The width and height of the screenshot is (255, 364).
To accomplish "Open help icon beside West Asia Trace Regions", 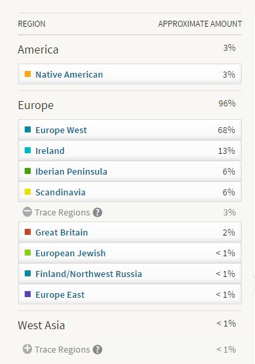I will click(x=97, y=349).
